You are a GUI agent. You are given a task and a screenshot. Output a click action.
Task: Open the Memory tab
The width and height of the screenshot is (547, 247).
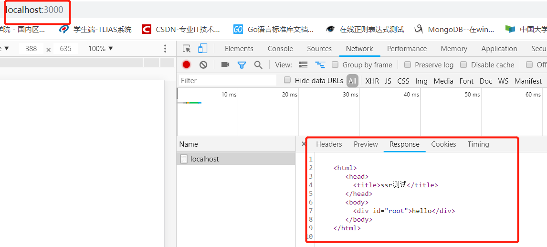[x=454, y=49]
